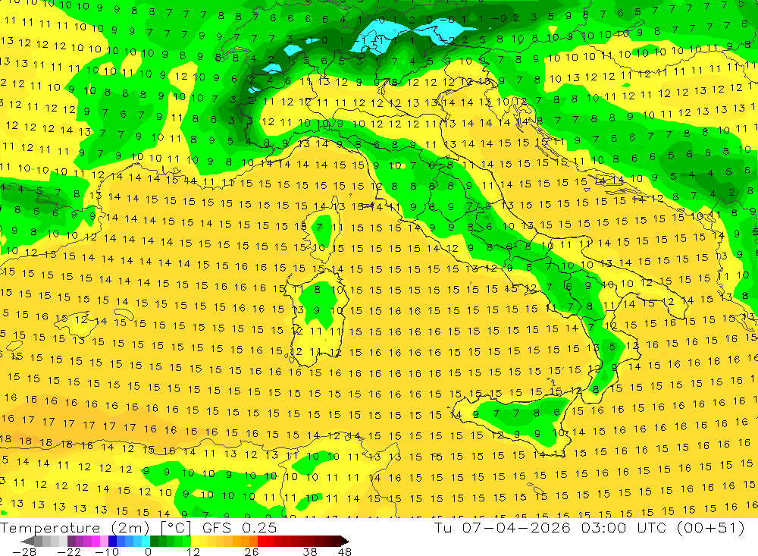Click the "12" legend label under colorbar
The image size is (758, 556).
(193, 552)
